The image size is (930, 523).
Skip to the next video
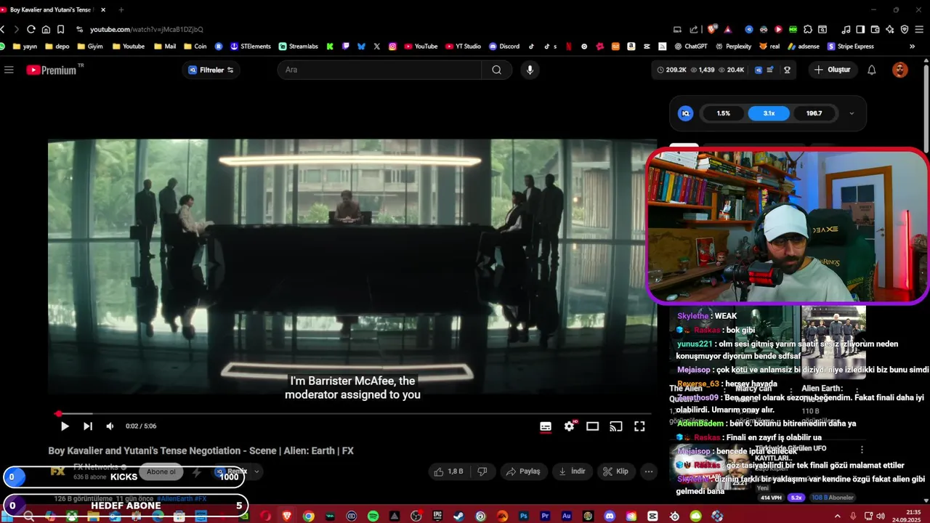pyautogui.click(x=88, y=426)
